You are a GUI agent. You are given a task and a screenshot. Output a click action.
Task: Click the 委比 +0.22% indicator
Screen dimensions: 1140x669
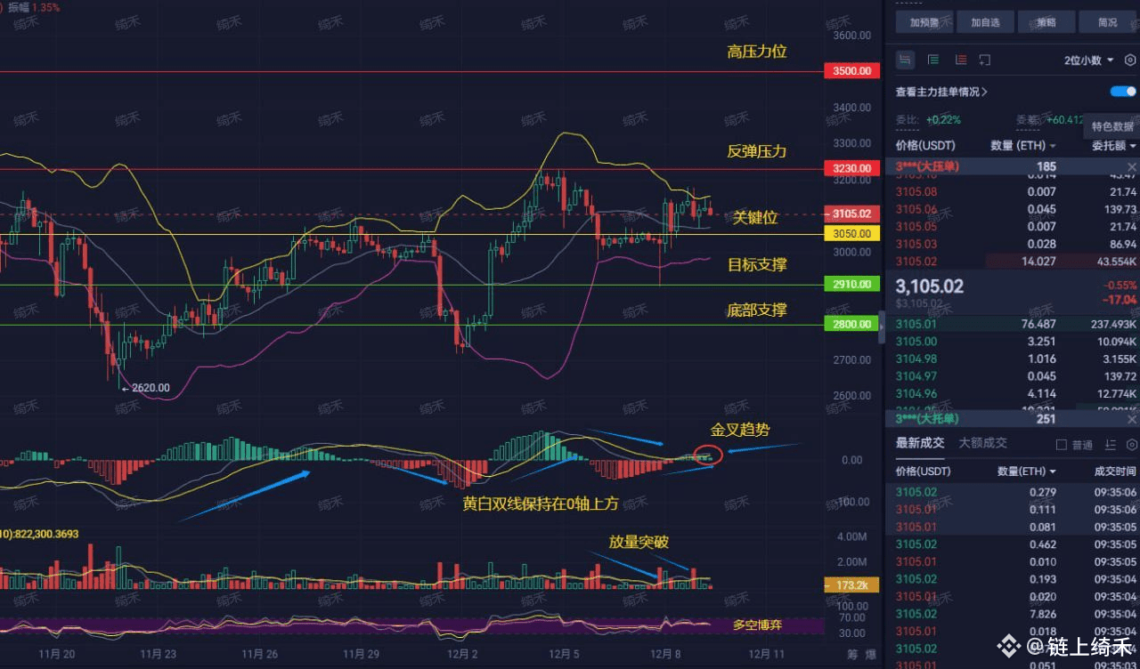click(928, 119)
